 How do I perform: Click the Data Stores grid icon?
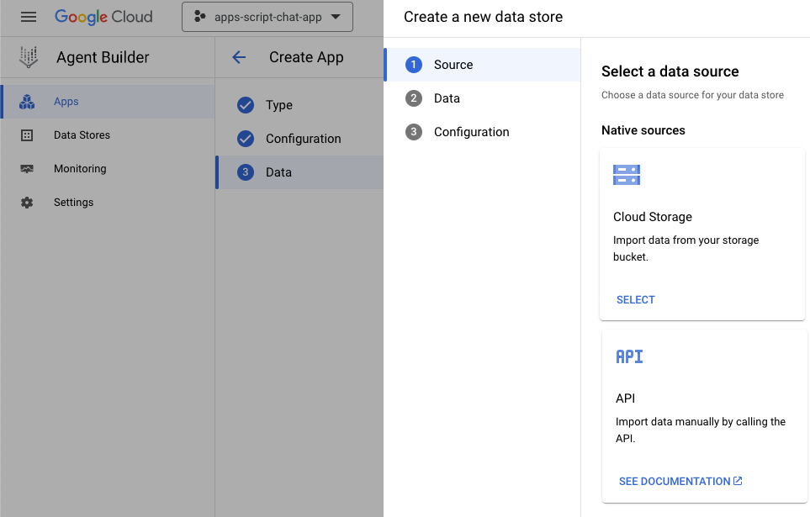(x=27, y=135)
